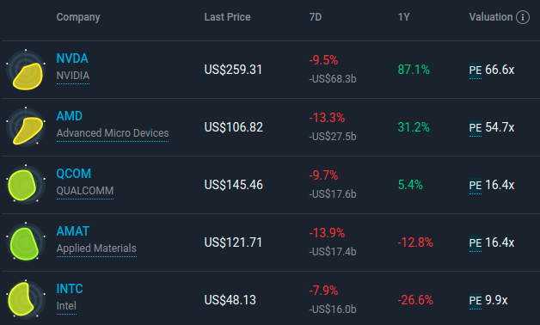
Task: Click the Advanced Micro Devices company name
Action: click(x=113, y=133)
